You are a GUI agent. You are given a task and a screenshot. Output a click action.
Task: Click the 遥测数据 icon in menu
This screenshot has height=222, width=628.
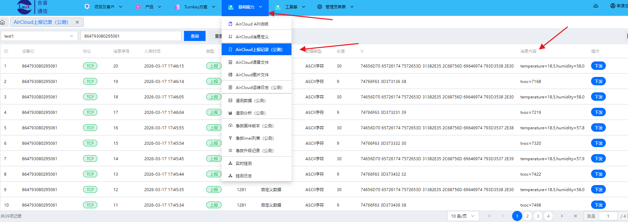pos(230,100)
